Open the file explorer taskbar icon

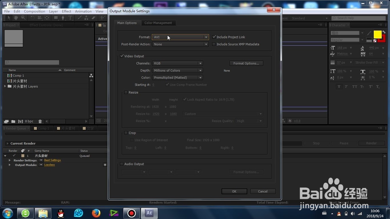(x=43, y=213)
